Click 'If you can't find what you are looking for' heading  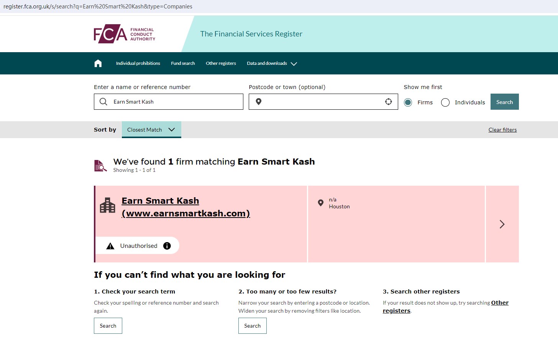pos(189,275)
